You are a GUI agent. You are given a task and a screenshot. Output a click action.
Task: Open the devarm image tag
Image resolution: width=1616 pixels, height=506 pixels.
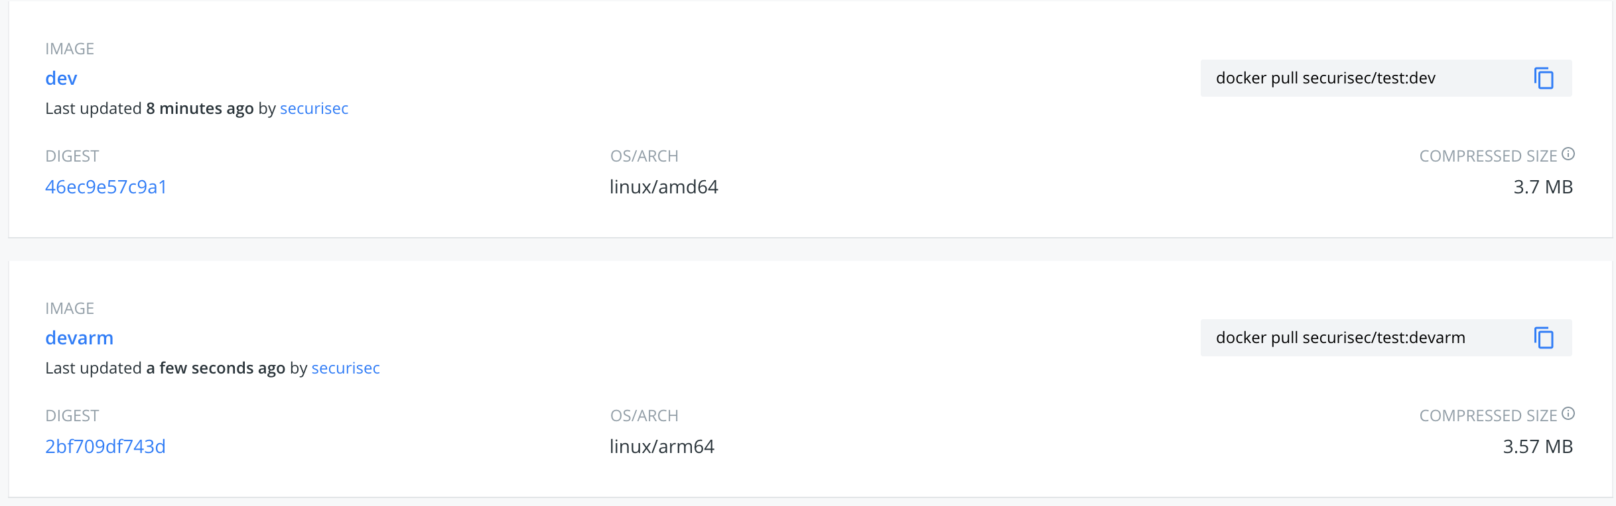(x=80, y=338)
